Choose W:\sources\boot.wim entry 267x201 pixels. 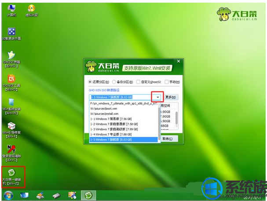[124, 109]
